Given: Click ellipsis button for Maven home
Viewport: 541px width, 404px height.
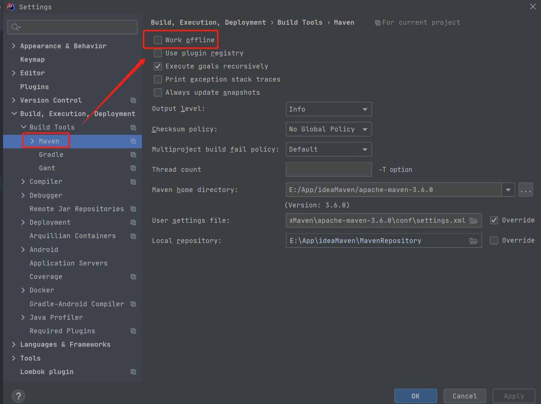Looking at the screenshot, I should click(x=526, y=190).
